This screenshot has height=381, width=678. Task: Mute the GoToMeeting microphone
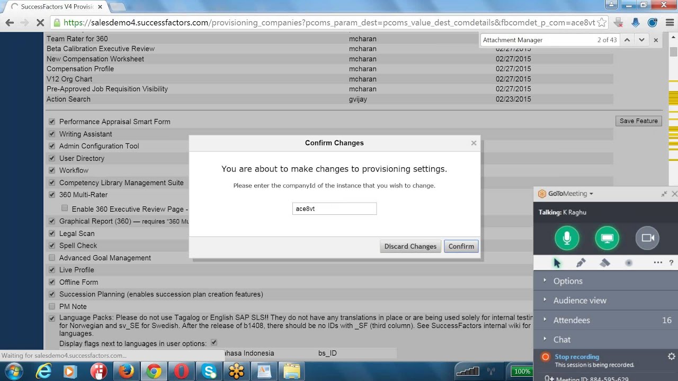pos(567,238)
